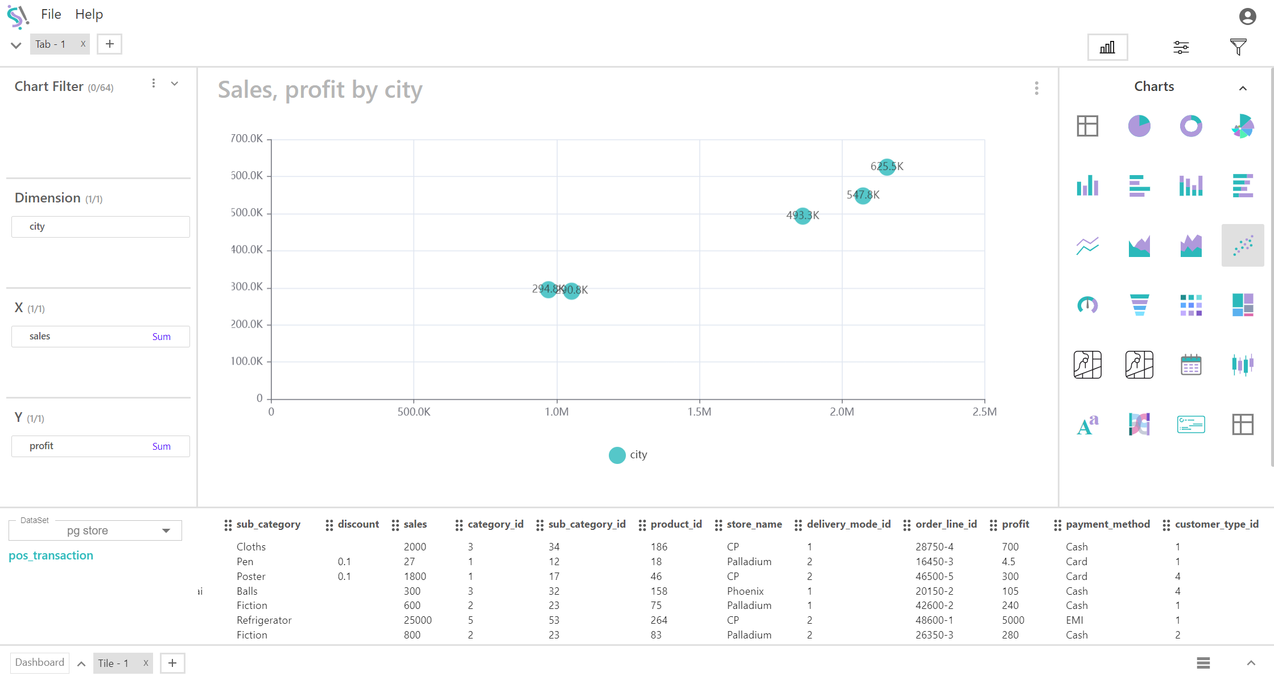
Task: Pick the gauge chart icon
Action: tap(1087, 305)
